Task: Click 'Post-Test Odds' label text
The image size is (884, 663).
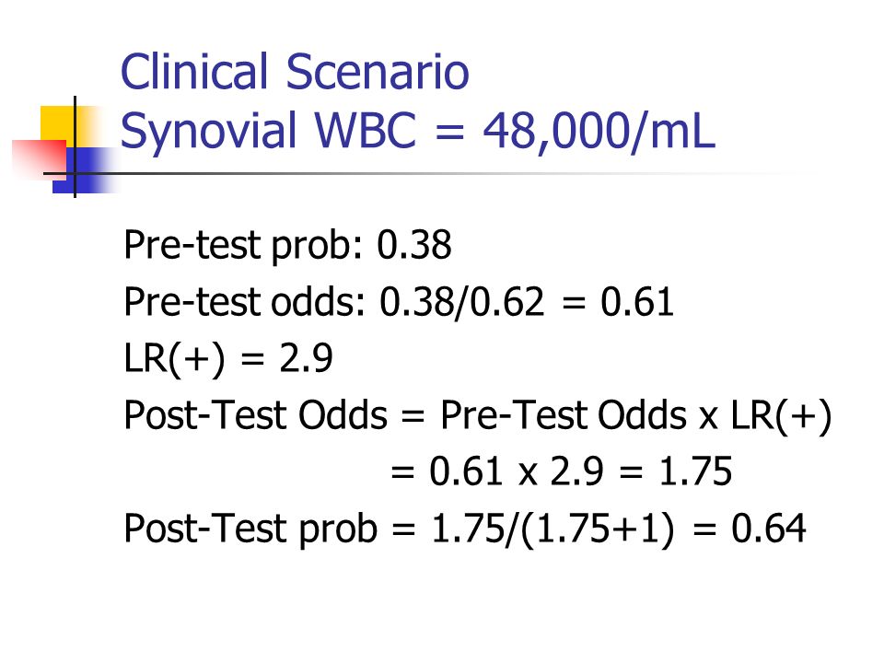Action: (x=255, y=415)
